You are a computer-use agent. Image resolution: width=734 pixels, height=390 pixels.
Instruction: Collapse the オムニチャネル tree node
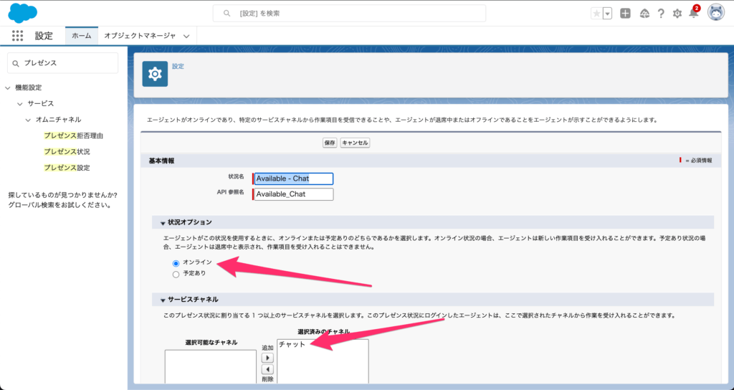[x=28, y=120]
